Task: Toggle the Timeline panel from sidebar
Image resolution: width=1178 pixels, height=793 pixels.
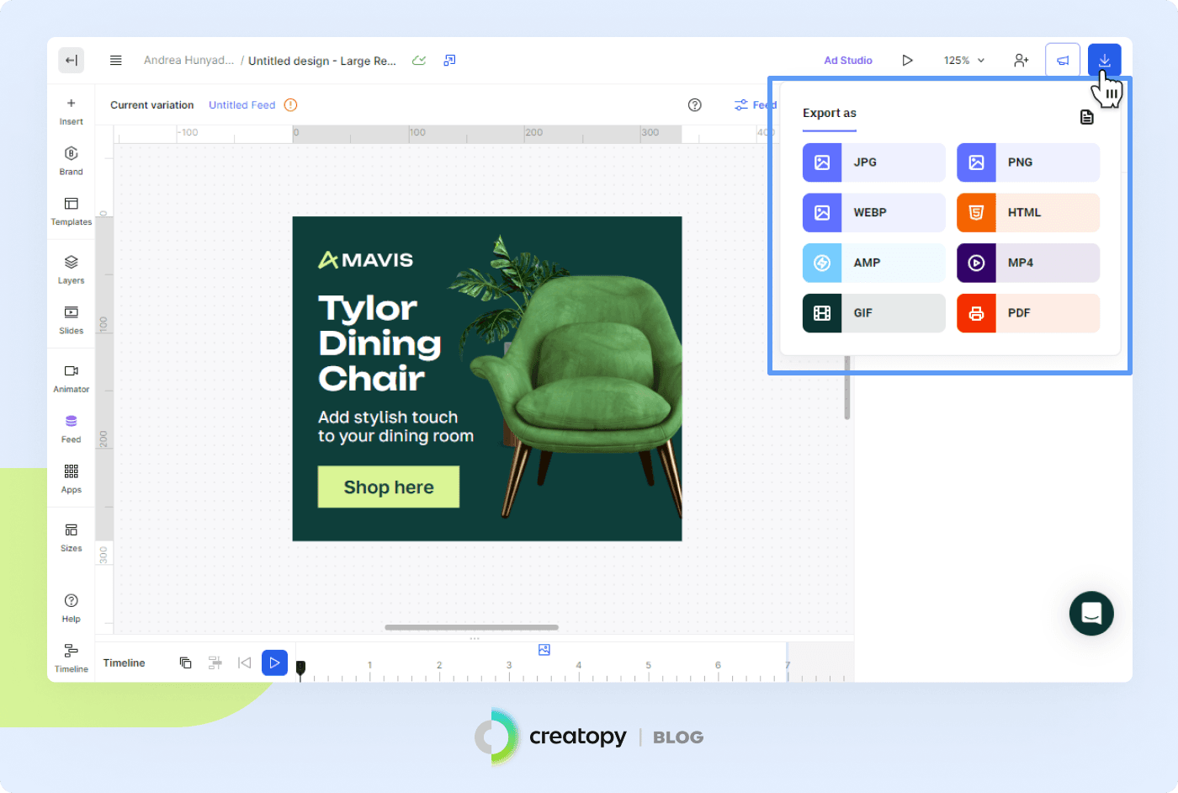Action: 71,657
